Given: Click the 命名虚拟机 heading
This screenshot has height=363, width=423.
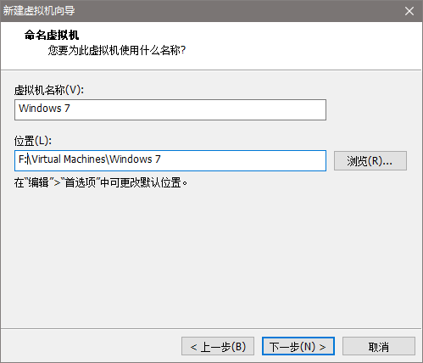Looking at the screenshot, I should click(x=52, y=36).
